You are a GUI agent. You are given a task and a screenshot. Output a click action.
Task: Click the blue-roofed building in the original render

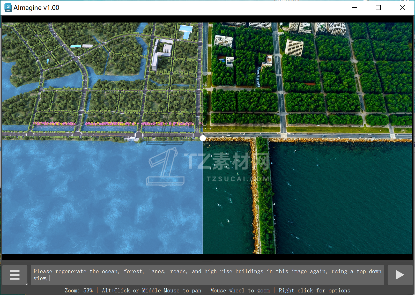(186, 29)
